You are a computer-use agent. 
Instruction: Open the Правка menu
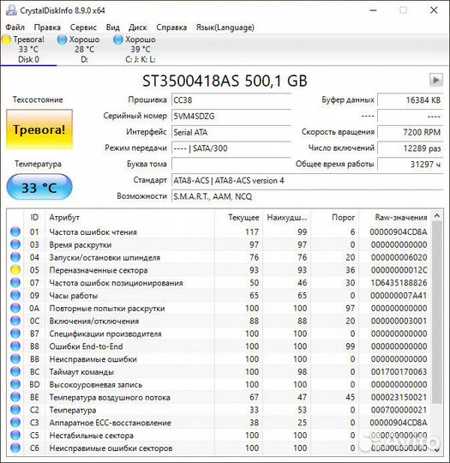pos(47,27)
